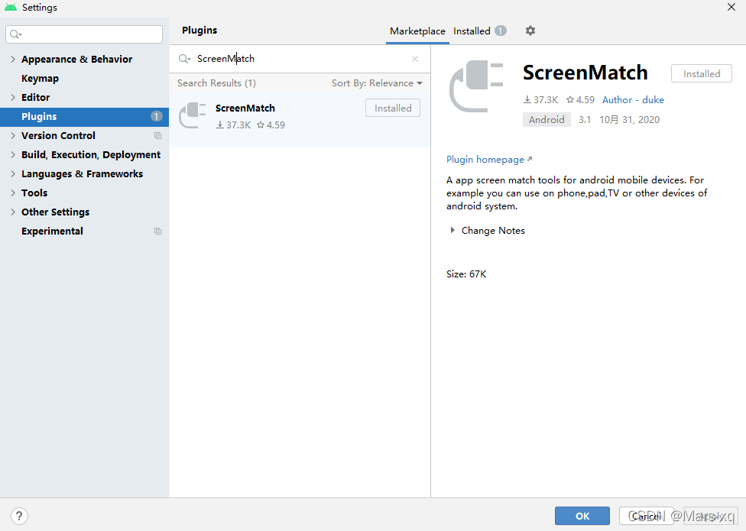
Task: Click the Plugins update count badge
Action: tap(156, 116)
